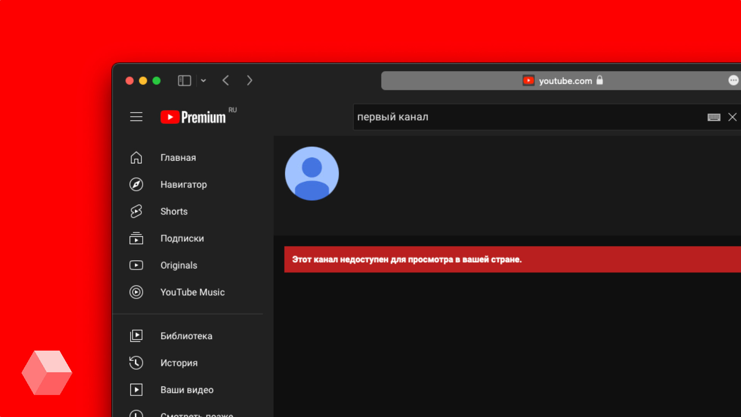This screenshot has height=417, width=741.
Task: Open the Главная sidebar item
Action: click(x=188, y=158)
